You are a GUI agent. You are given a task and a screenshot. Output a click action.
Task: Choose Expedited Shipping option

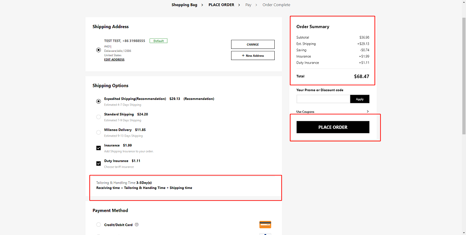pos(99,101)
